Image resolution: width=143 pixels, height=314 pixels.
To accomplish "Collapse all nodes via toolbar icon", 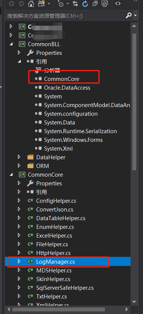I will [x=95, y=4].
